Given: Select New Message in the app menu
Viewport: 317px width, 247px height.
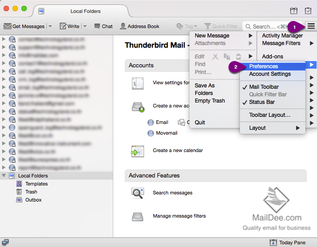Looking at the screenshot, I should [212, 36].
